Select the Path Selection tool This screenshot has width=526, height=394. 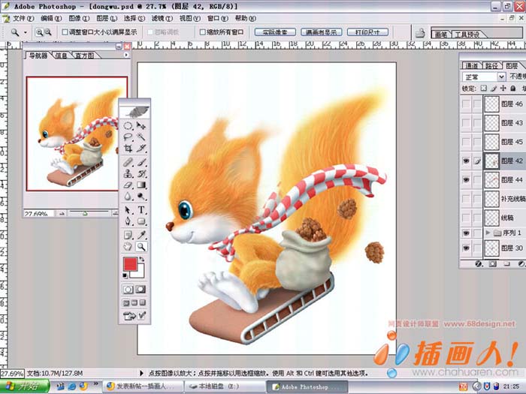(128, 210)
